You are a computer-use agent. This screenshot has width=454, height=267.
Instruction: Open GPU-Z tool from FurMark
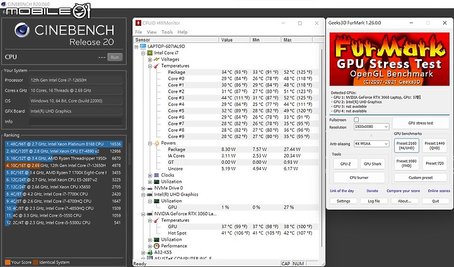(346, 164)
